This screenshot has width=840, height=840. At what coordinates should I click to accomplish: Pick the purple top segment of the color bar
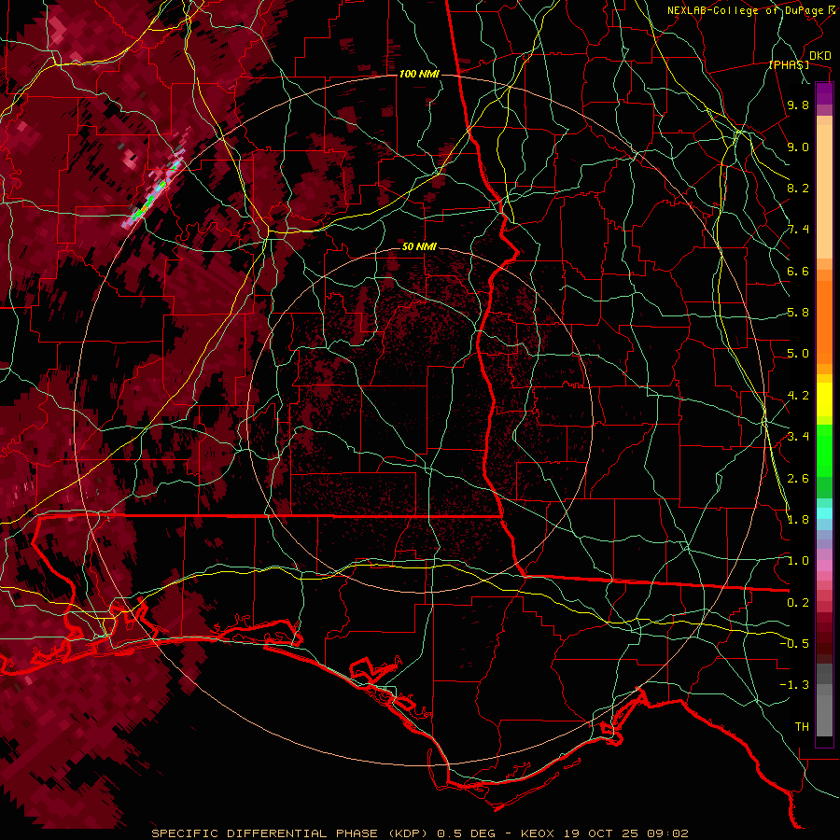coord(824,93)
